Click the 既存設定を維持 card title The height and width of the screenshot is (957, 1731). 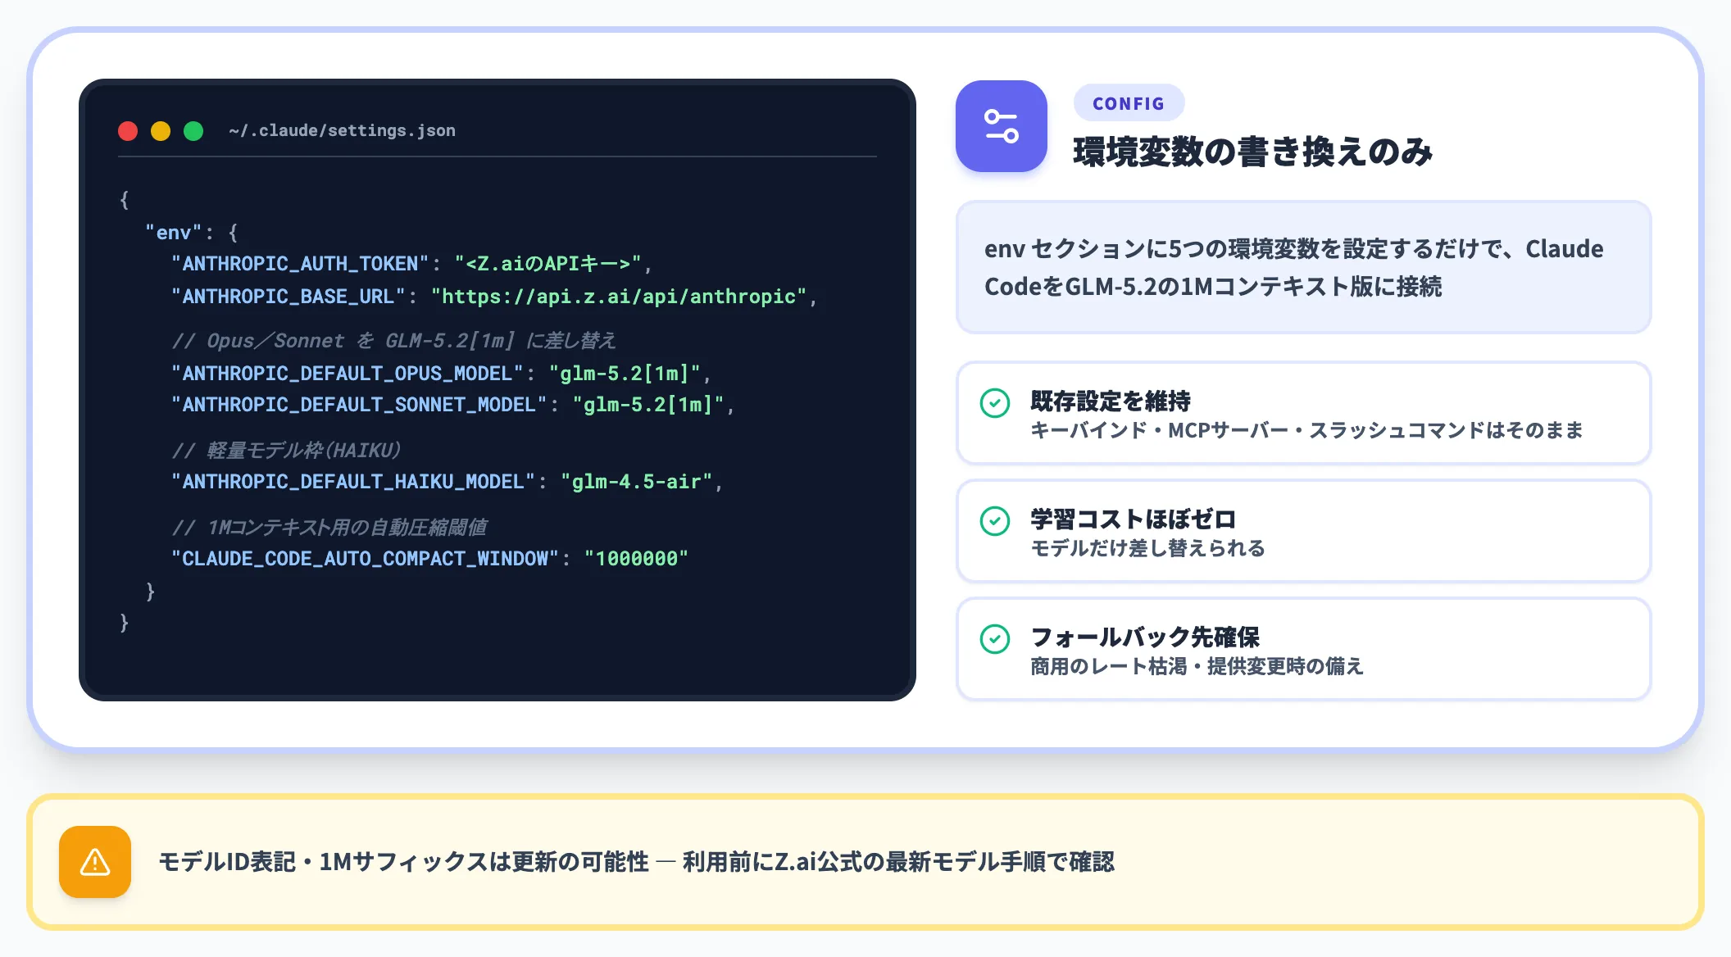[x=1110, y=401]
